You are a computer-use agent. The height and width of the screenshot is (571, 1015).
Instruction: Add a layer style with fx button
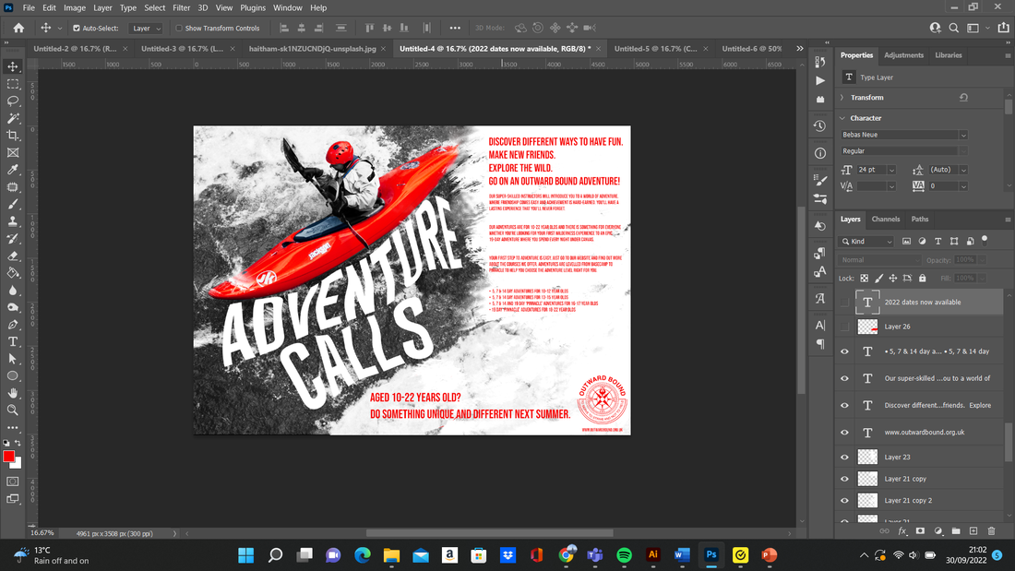(x=902, y=530)
